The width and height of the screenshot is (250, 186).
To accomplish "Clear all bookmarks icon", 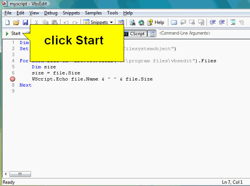I will 201,22.
